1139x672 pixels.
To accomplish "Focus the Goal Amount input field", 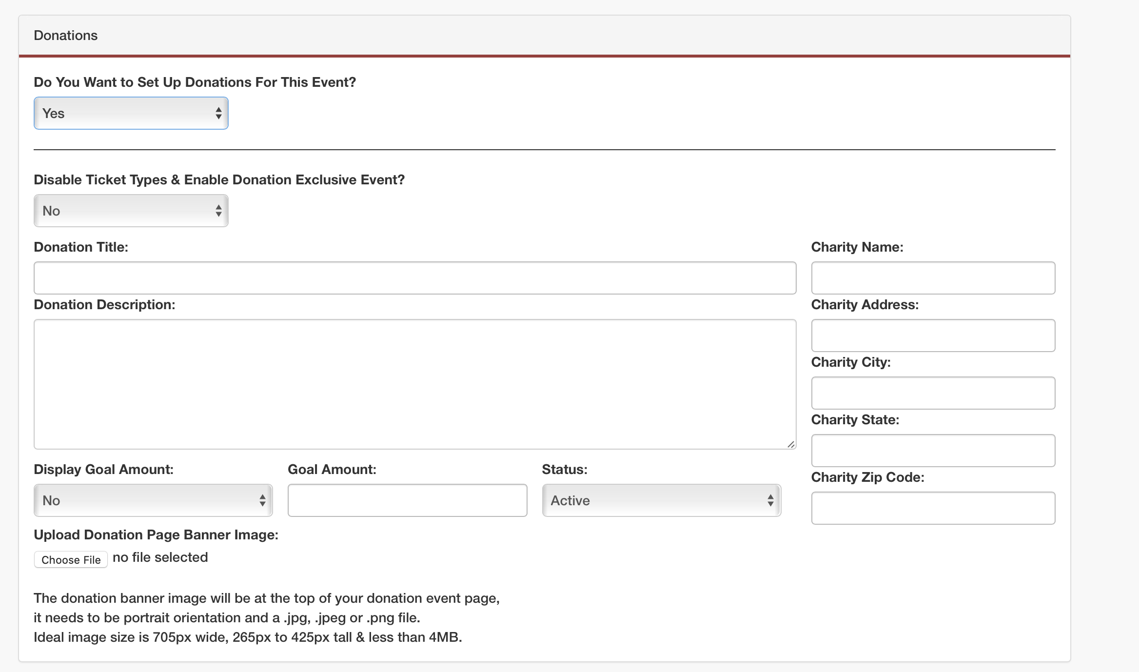I will click(407, 500).
